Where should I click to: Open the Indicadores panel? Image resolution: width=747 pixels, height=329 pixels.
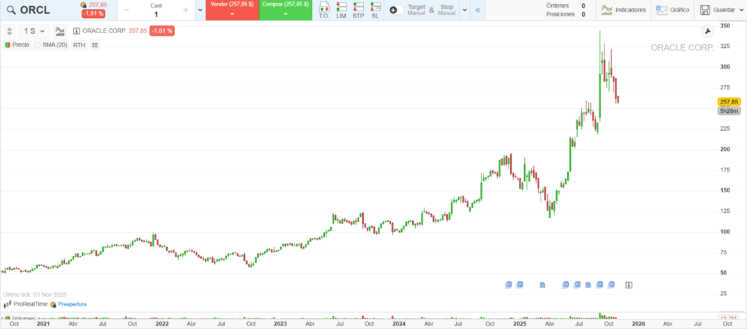(x=624, y=10)
